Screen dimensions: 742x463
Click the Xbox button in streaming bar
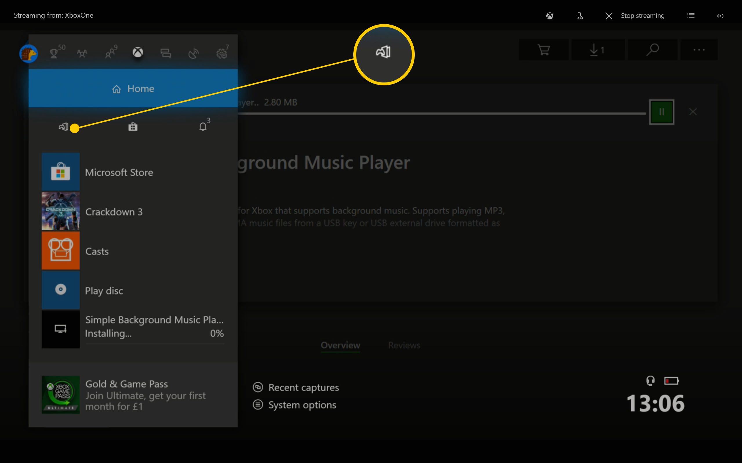tap(550, 16)
